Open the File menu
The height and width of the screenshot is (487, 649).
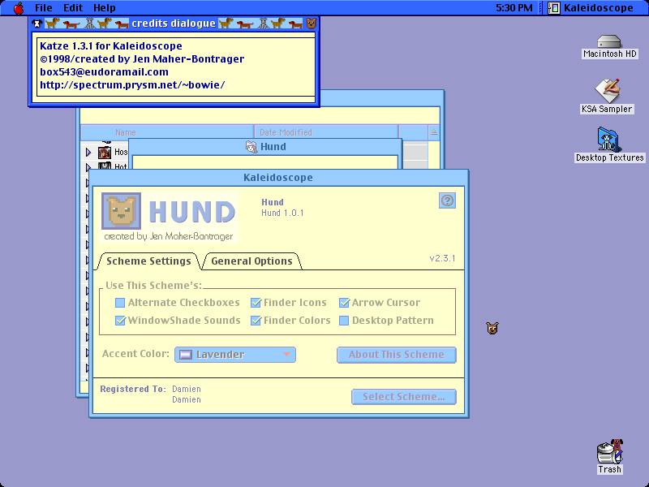pyautogui.click(x=44, y=8)
